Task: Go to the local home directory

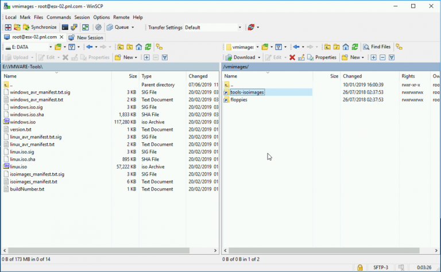Action: (x=138, y=47)
